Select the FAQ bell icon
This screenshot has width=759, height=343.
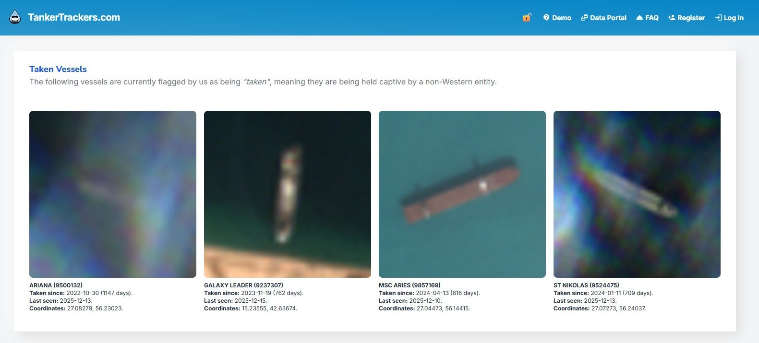[639, 18]
